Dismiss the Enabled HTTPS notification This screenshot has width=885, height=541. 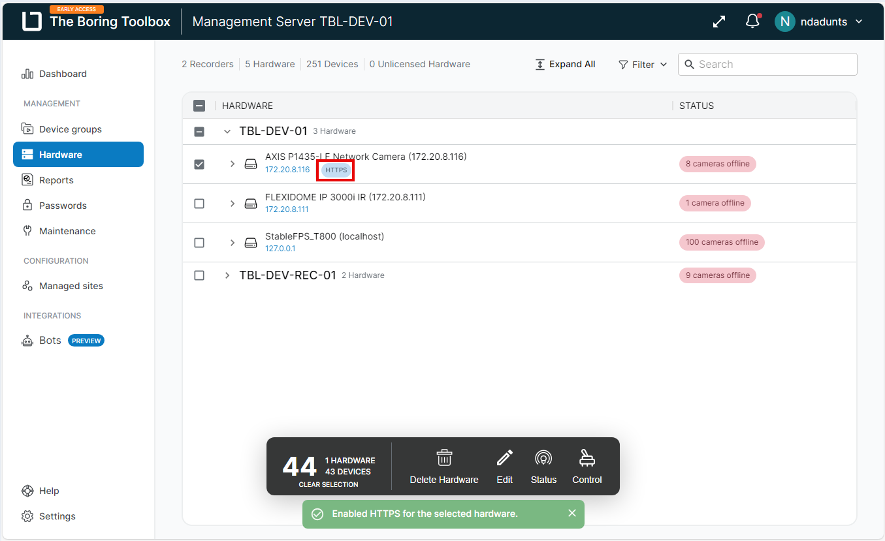(572, 514)
